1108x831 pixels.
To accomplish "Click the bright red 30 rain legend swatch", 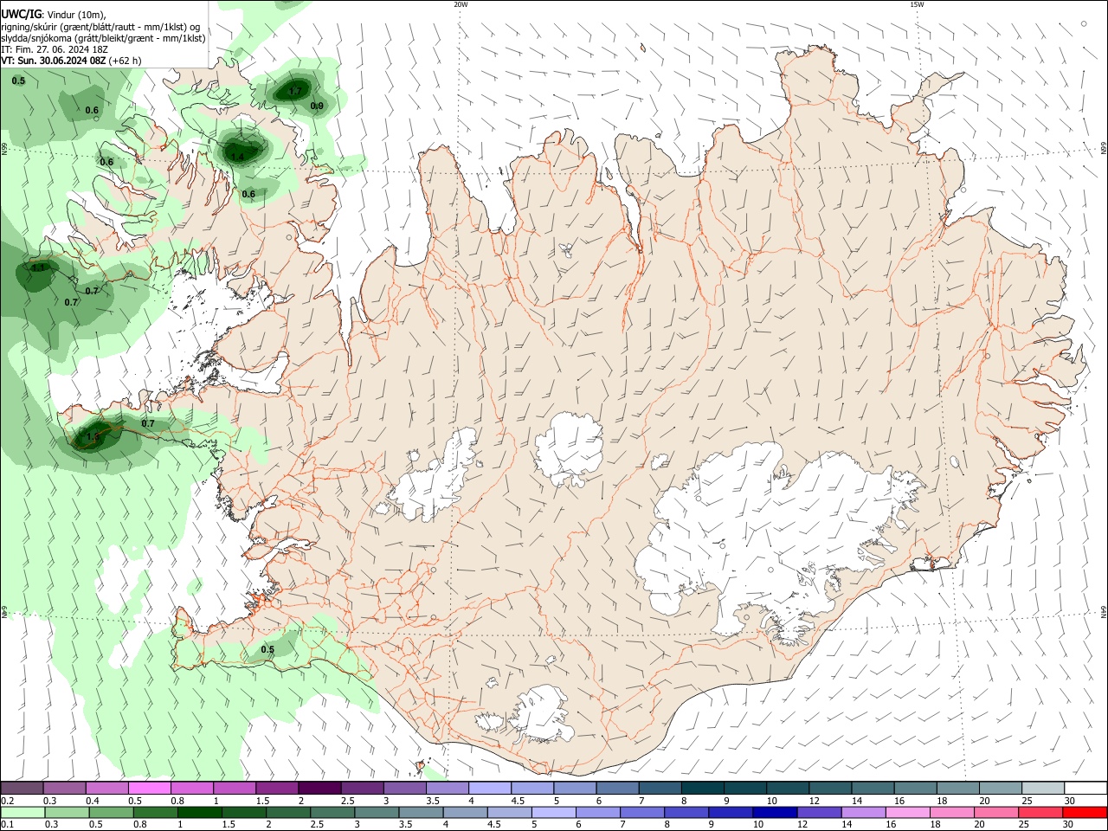I will click(1085, 812).
